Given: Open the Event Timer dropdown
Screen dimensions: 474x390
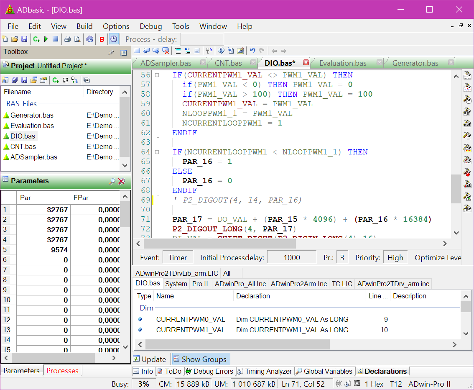Looking at the screenshot, I should (x=178, y=258).
